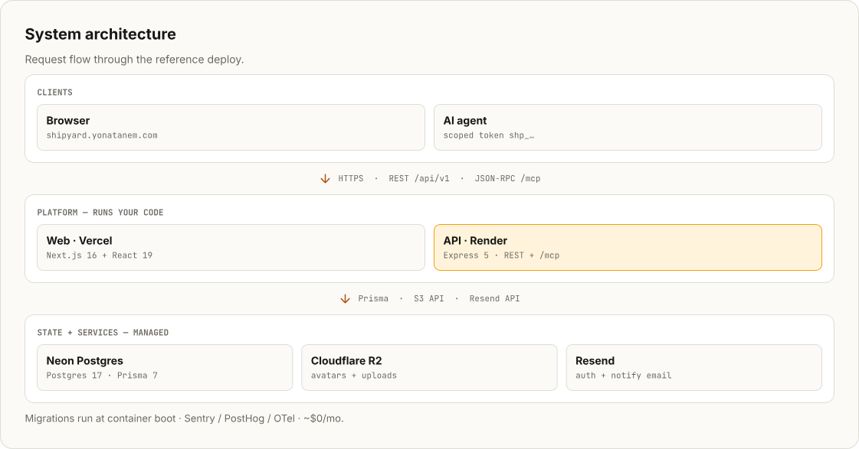Open the Cloudflare R2 service card
Viewport: 859px width, 449px height.
(x=429, y=367)
